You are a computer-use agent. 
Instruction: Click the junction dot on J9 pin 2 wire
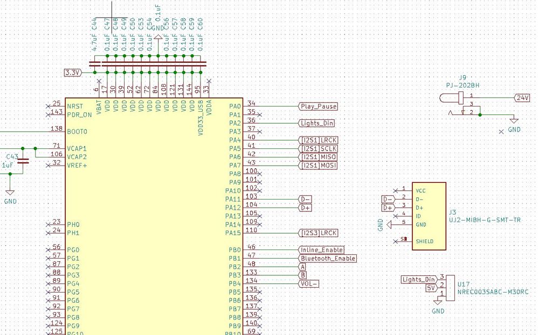tap(480, 115)
